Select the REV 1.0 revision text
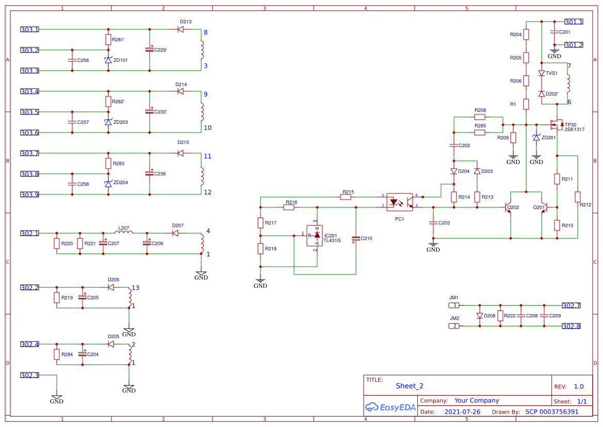The image size is (603, 427). coord(578,386)
